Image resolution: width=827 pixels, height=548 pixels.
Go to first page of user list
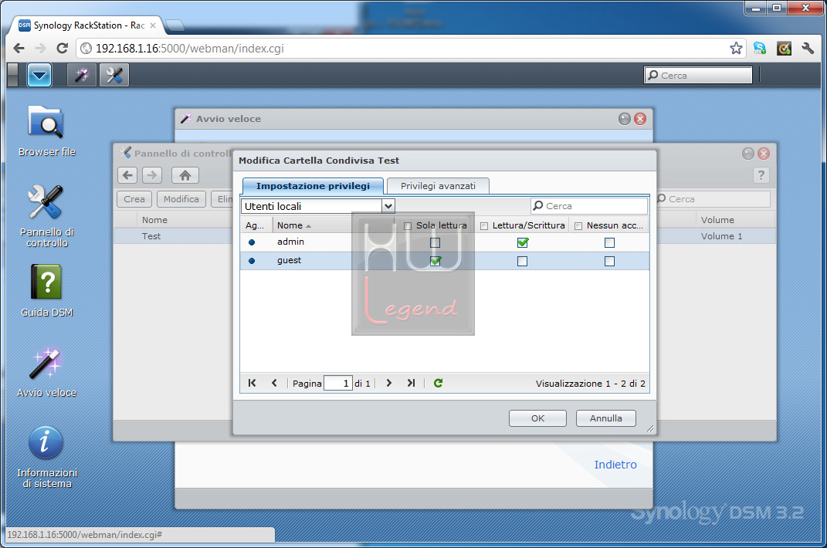(x=252, y=383)
